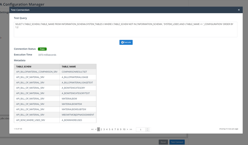Image resolution: width=248 pixels, height=145 pixels.
Task: Go to results page 8
Action: 118,130
